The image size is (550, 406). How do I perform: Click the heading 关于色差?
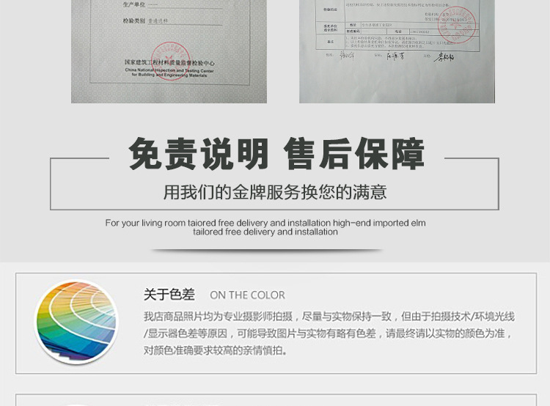pos(169,295)
